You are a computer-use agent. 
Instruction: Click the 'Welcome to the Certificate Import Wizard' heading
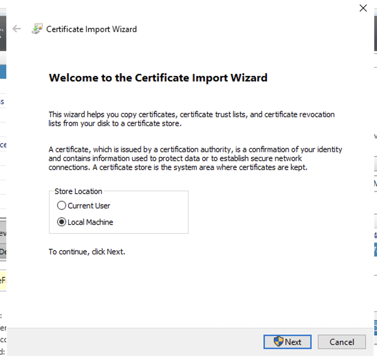pos(158,78)
